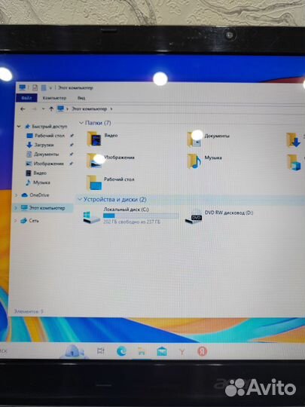
Task: Open the recent locations dropdown arrow
Action: point(44,109)
